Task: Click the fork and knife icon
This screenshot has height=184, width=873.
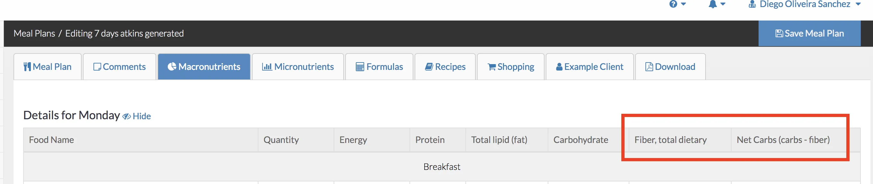Action: tap(27, 67)
